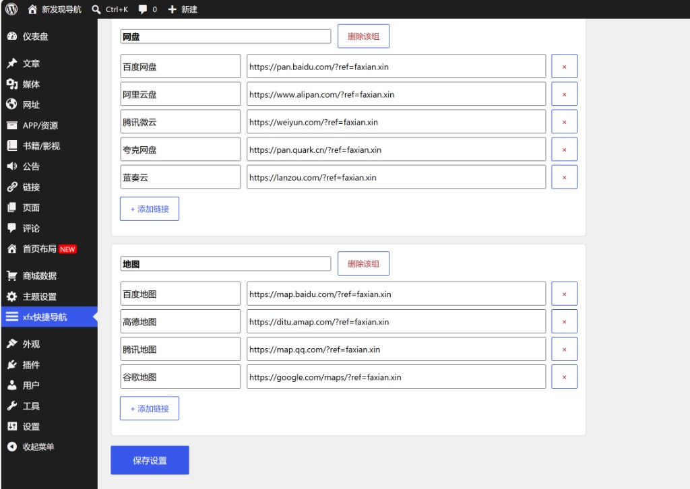This screenshot has width=690, height=489.
Task: Open 页面 pages menu
Action: click(49, 207)
